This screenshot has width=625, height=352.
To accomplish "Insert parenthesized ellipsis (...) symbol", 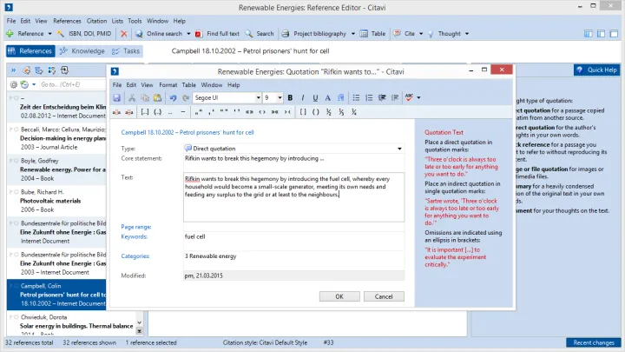I will click(157, 112).
